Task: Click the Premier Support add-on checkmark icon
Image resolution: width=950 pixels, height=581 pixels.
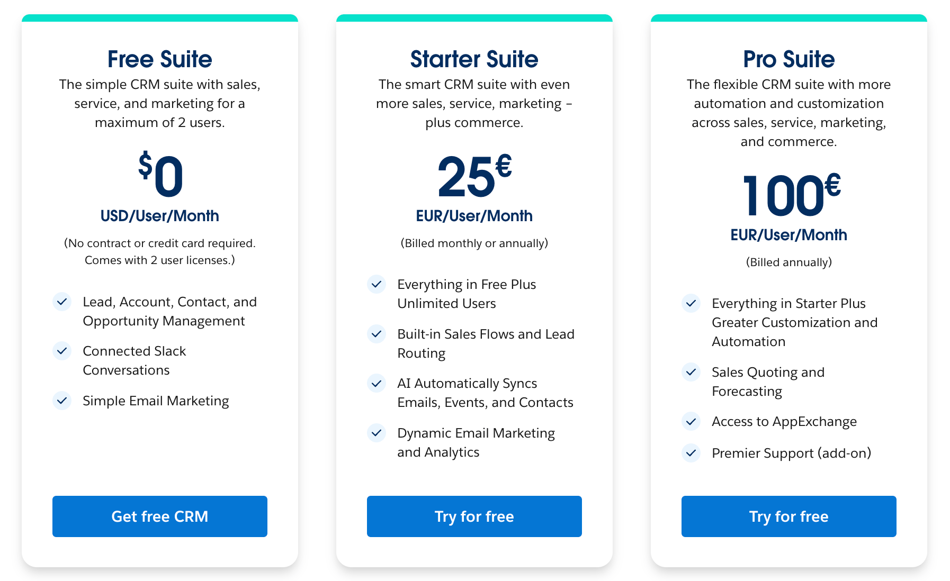Action: coord(691,453)
